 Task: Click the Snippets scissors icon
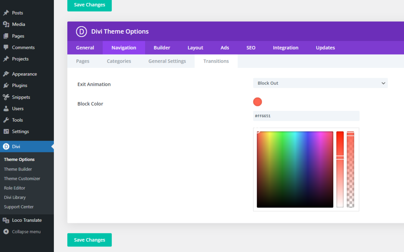coord(6,97)
